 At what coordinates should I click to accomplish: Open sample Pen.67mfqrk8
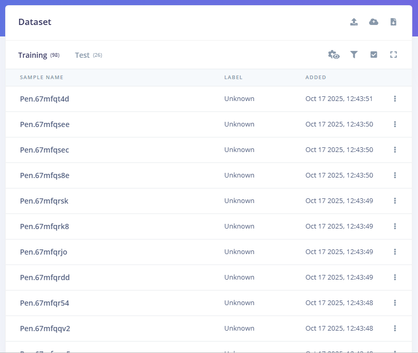coord(45,226)
